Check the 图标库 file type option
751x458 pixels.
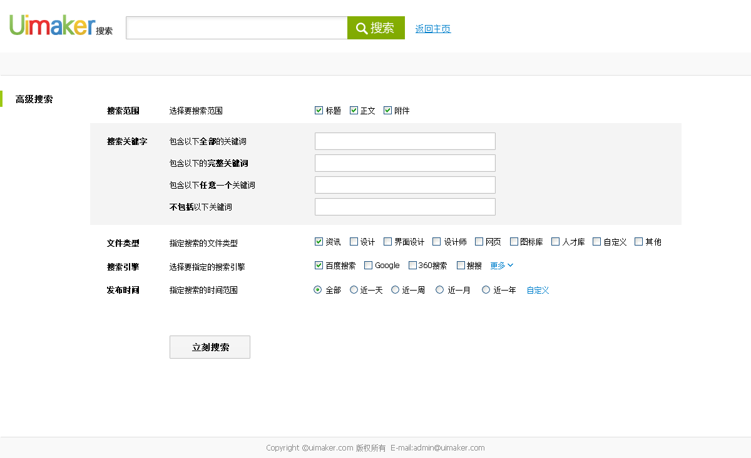click(x=514, y=242)
